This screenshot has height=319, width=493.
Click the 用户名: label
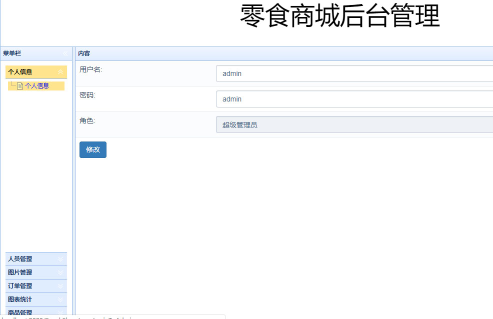click(91, 69)
